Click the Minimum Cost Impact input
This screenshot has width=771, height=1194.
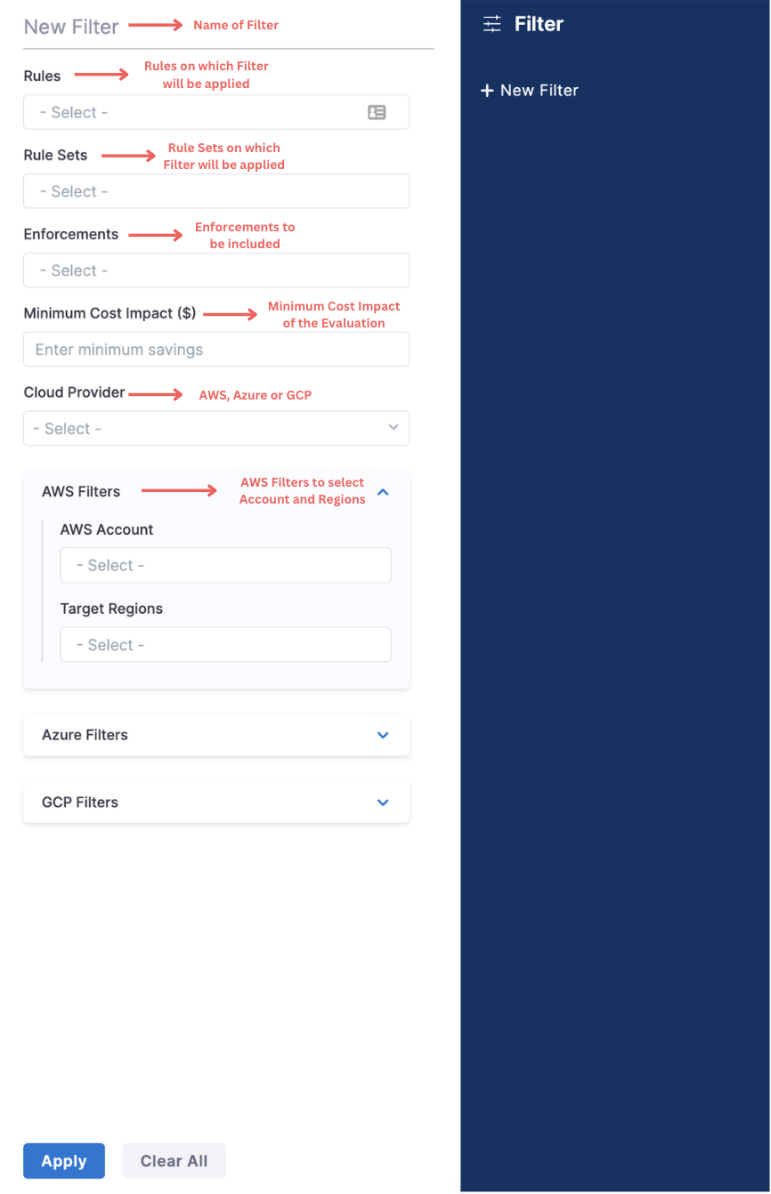(216, 350)
